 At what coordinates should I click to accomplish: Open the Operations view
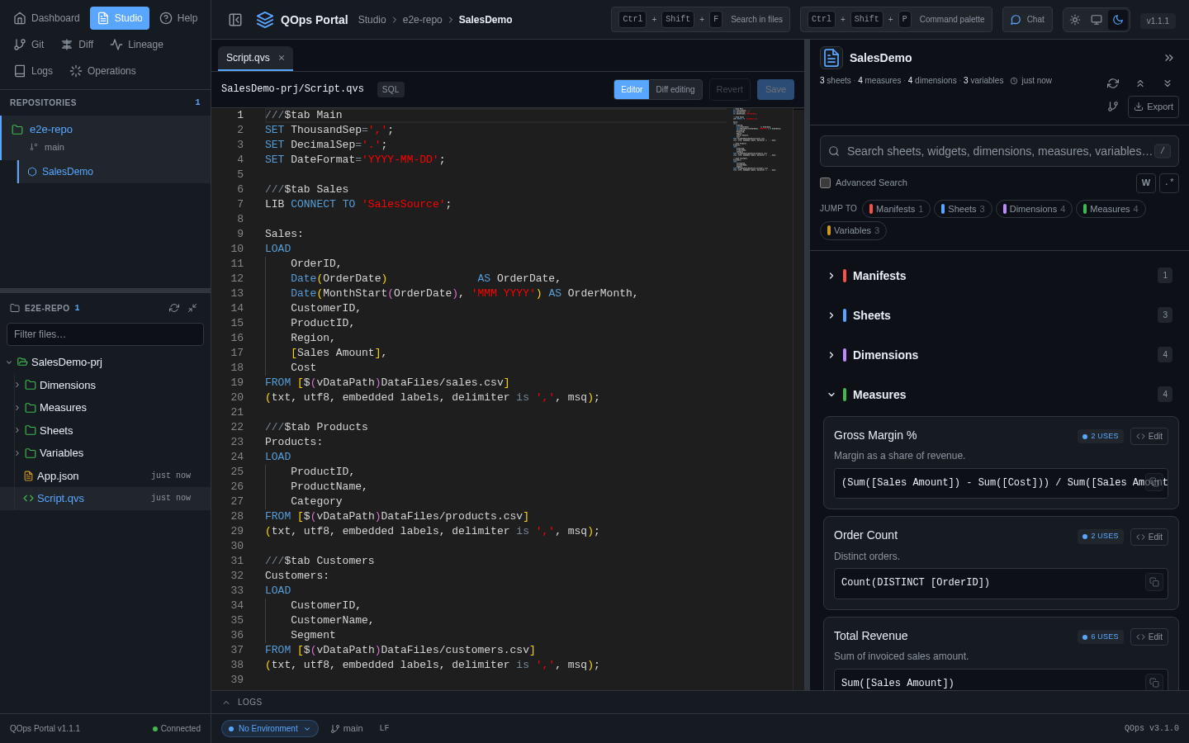click(103, 71)
